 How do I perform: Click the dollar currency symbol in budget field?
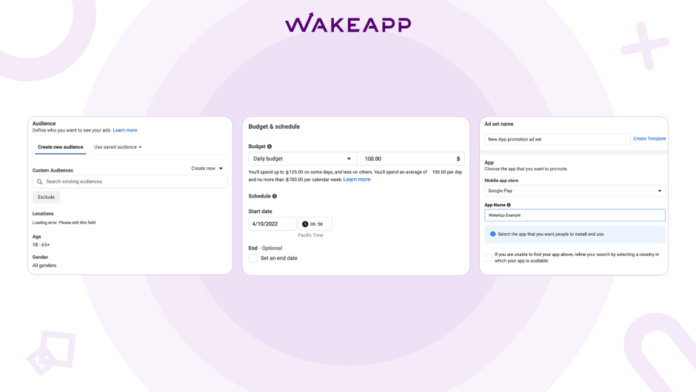(x=458, y=159)
